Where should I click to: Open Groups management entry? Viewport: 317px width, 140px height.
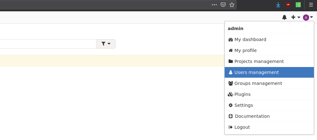[x=269, y=83]
